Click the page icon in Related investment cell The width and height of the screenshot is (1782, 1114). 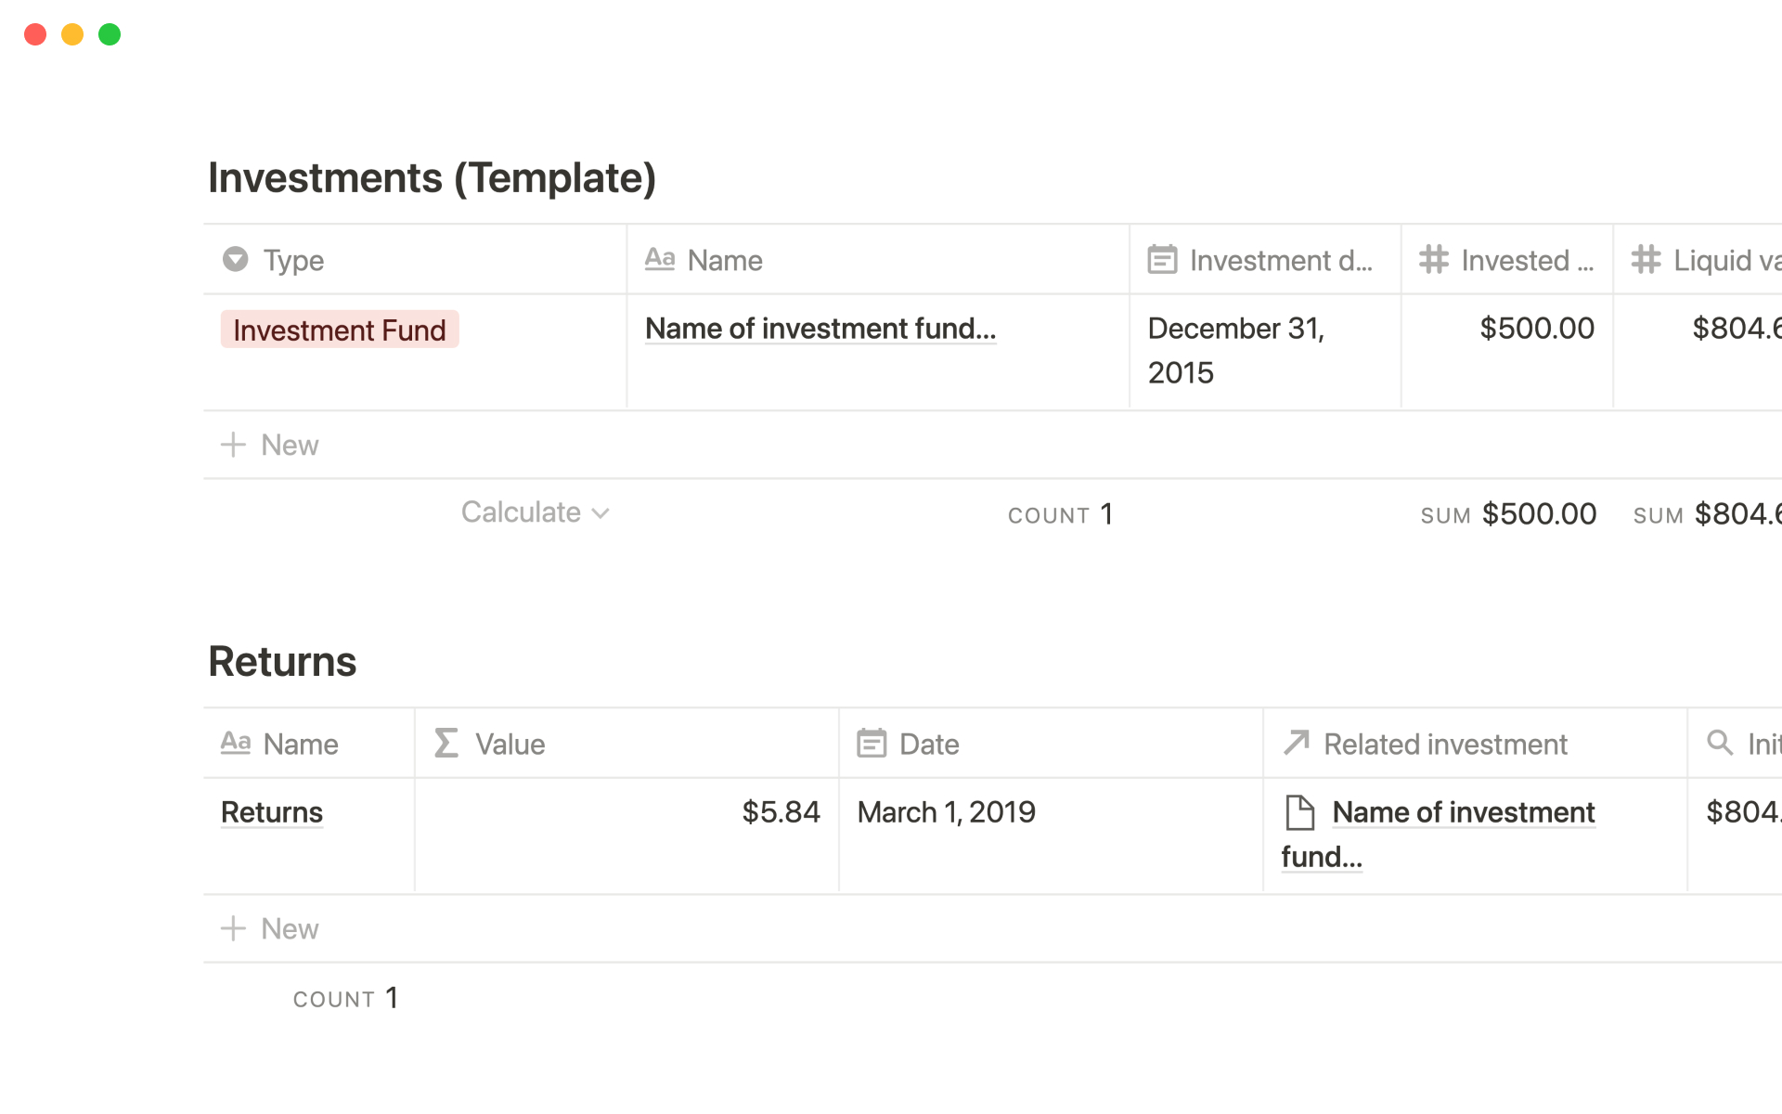(1299, 812)
